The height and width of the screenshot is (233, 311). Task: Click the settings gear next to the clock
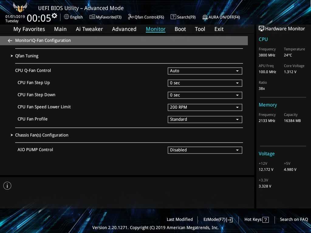[x=54, y=16]
